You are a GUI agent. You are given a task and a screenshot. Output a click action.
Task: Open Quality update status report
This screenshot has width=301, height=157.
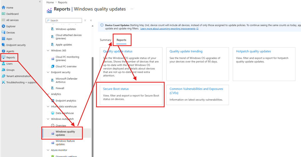pos(118,51)
